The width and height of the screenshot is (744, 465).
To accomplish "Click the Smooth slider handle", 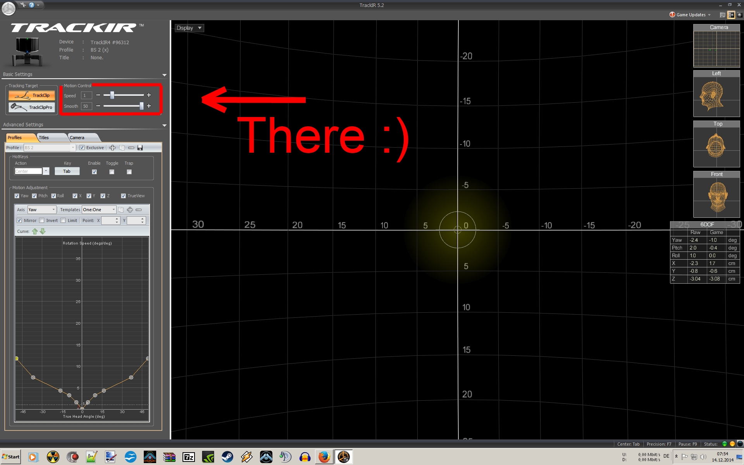I will [x=141, y=106].
